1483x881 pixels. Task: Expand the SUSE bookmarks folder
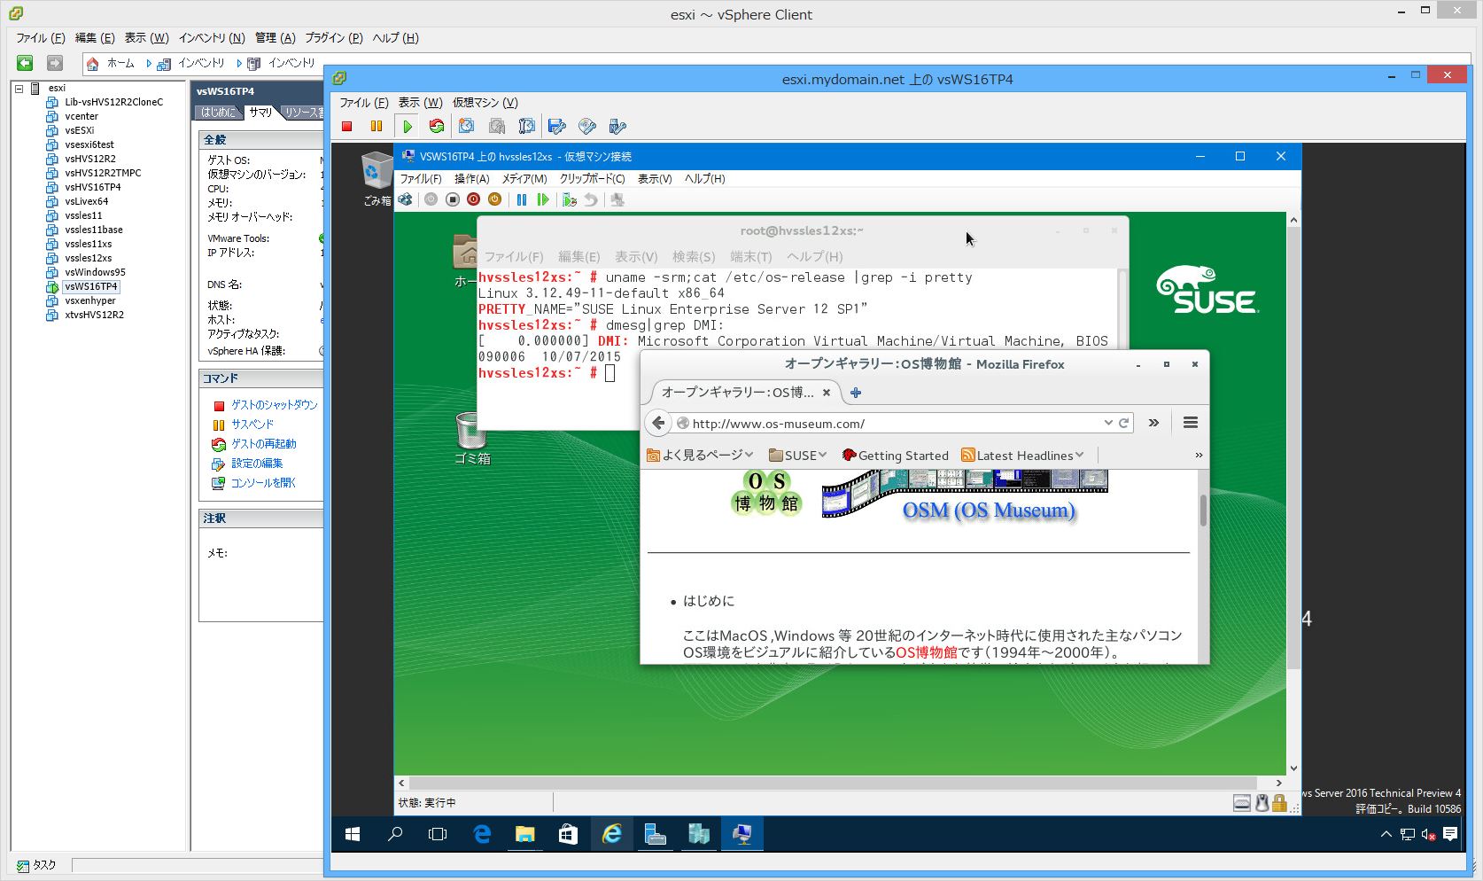[797, 455]
